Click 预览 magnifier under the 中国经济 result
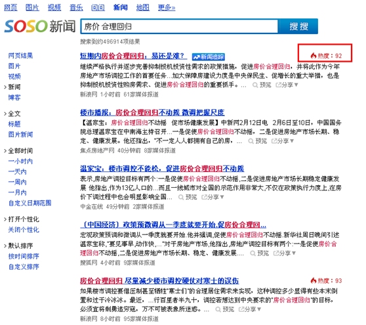Image resolution: width=366 pixels, height=325 pixels. 259,253
